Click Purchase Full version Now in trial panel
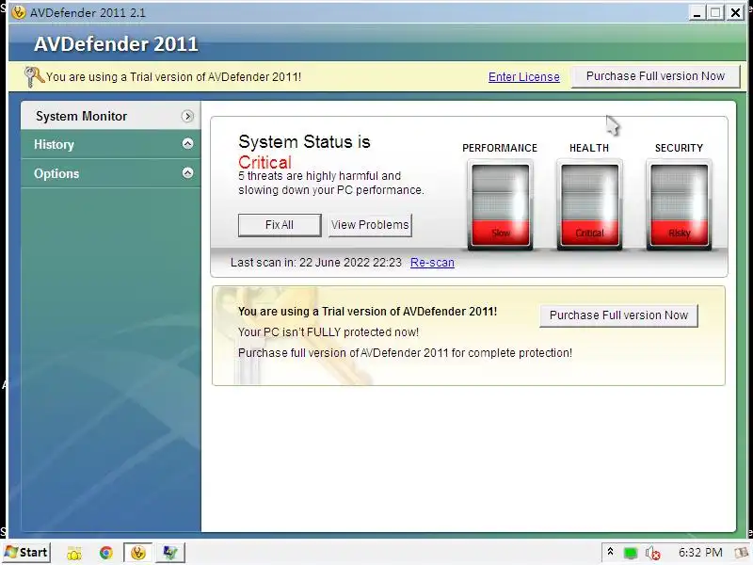753x565 pixels. 618,315
